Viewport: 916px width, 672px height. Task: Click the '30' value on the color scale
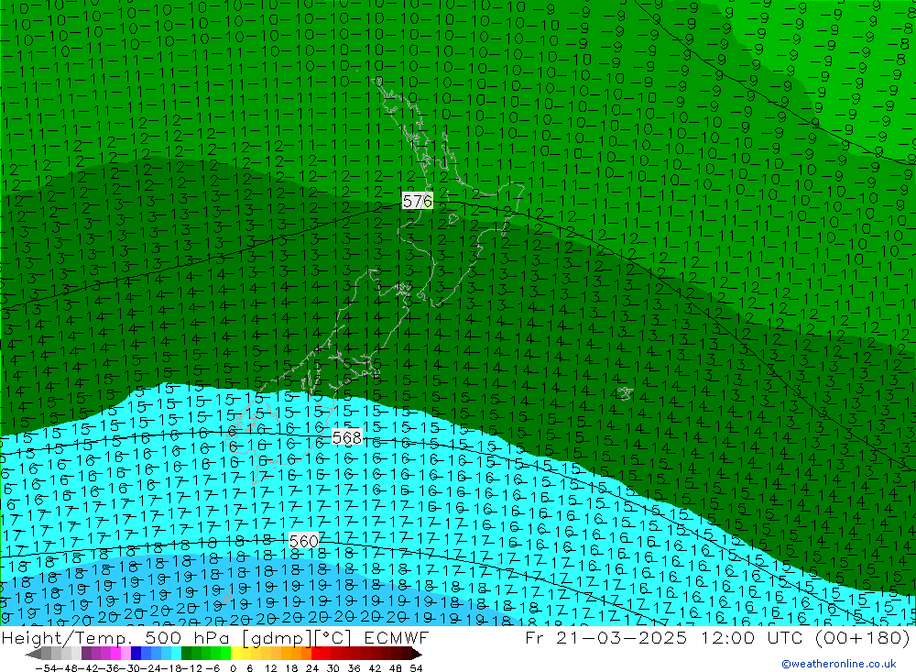[333, 668]
